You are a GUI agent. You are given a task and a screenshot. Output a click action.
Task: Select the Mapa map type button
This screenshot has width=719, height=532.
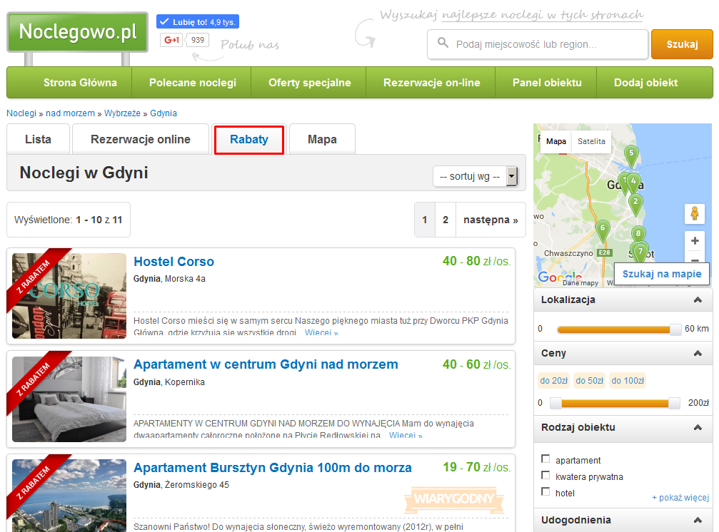[x=555, y=141]
